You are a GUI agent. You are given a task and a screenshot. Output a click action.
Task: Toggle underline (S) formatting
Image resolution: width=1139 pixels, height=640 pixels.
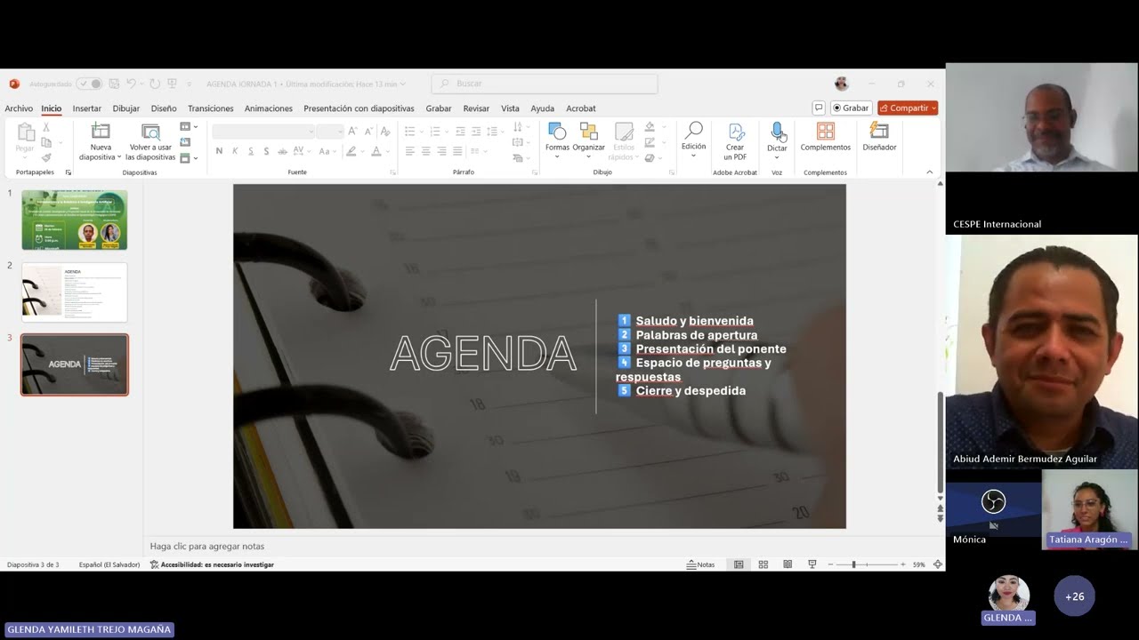point(251,151)
